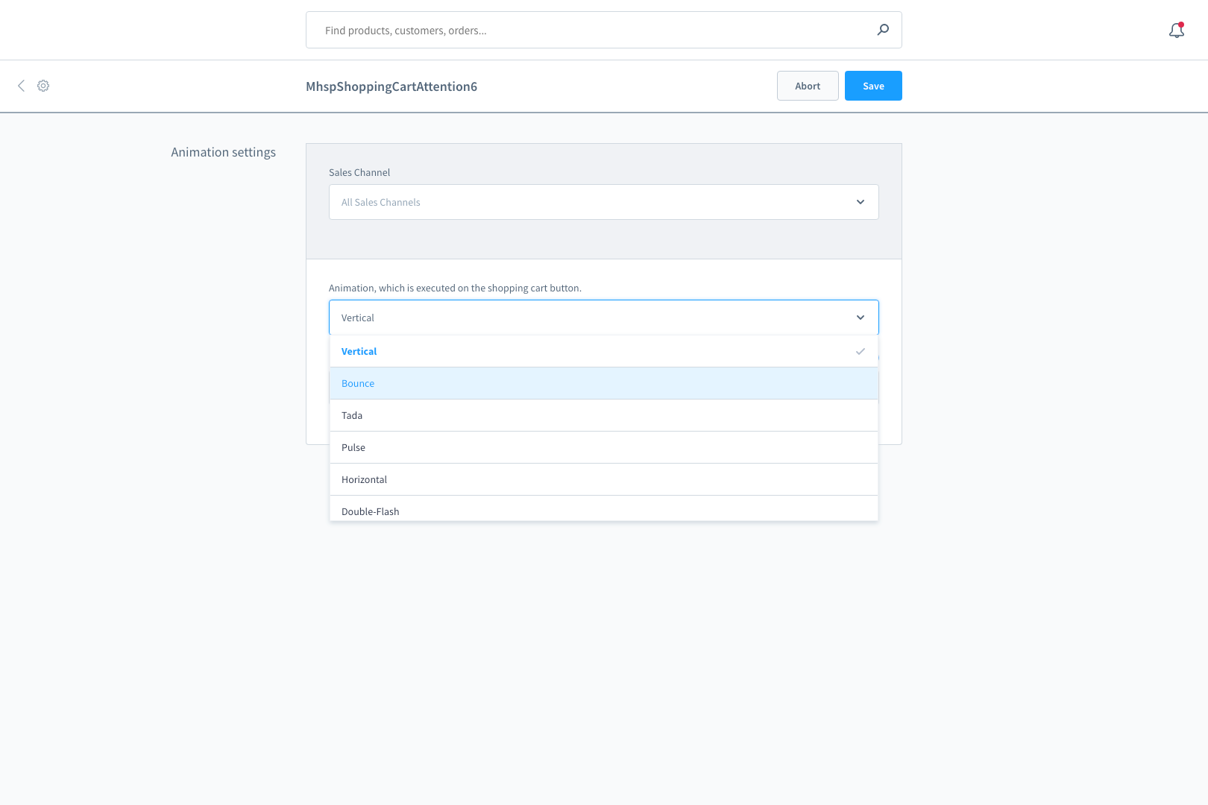This screenshot has height=805, width=1208.
Task: Click the MhspShoppingCartAttention6 page title
Action: (391, 86)
